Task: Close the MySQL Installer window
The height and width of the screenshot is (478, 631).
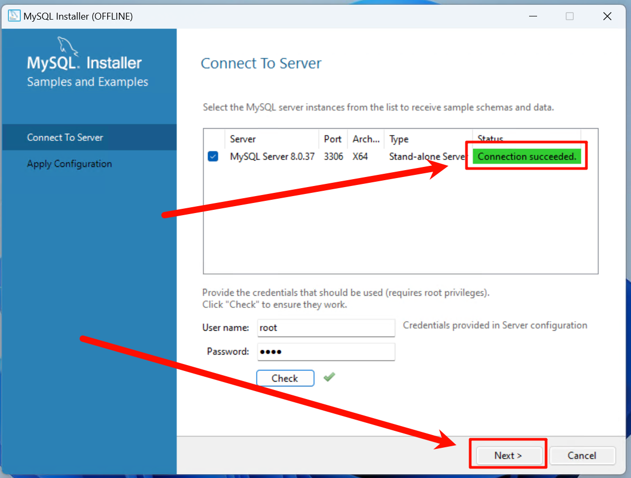Action: [607, 16]
